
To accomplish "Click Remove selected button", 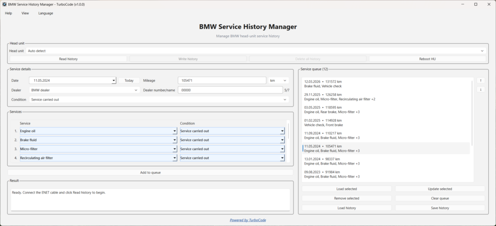I will tap(347, 198).
